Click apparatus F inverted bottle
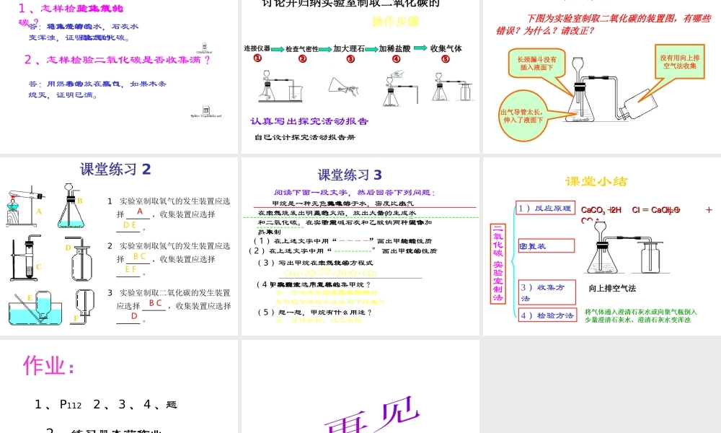This screenshot has width=721, height=433. coord(84,307)
